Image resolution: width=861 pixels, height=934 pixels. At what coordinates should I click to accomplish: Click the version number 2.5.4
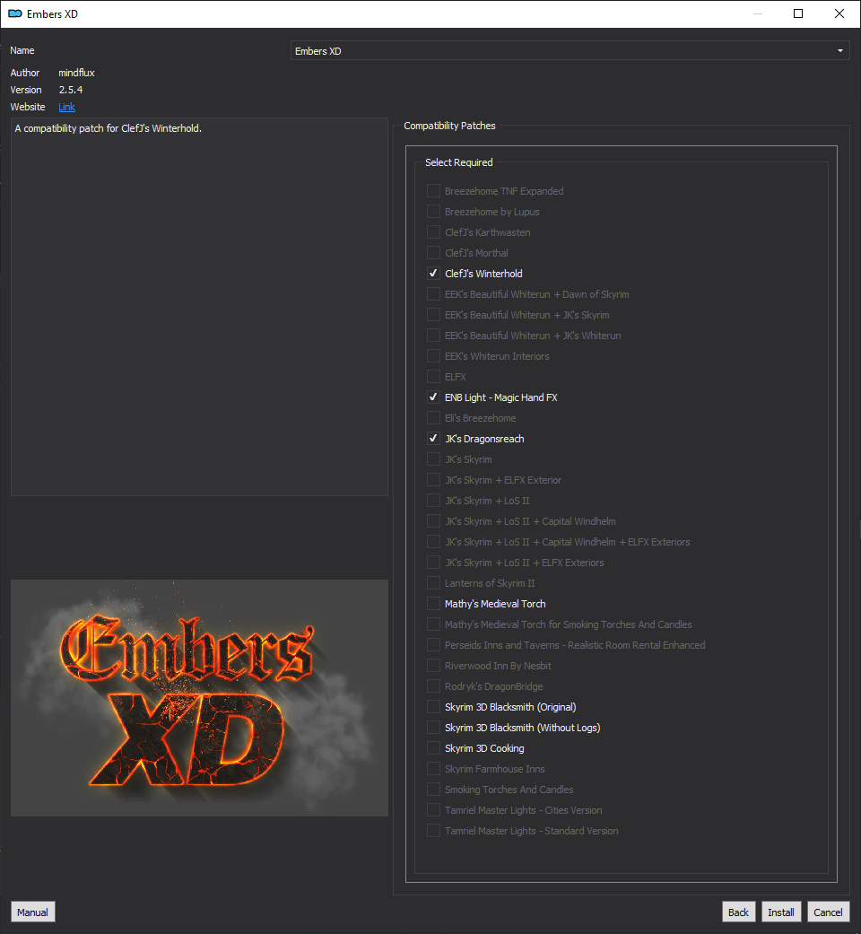71,90
